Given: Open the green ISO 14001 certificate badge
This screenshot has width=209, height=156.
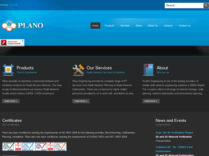Looking at the screenshot, I should click(x=8, y=147).
